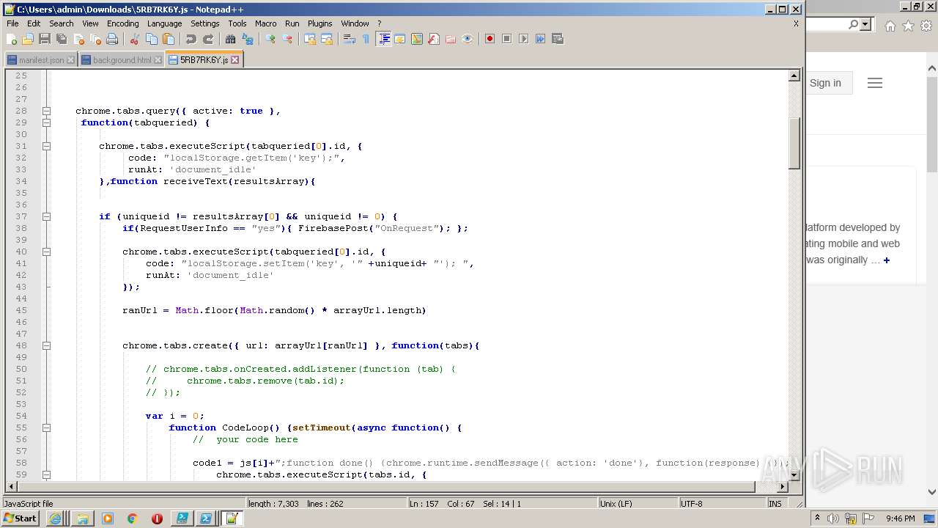Open the Plugins menu
The width and height of the screenshot is (938, 528).
coord(320,23)
